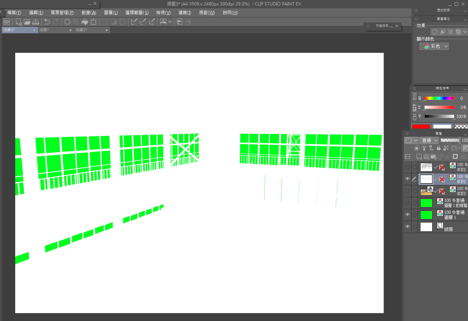Viewport: 468px width, 321px height.
Task: Click Clip to layer below icon
Action: [x=417, y=148]
